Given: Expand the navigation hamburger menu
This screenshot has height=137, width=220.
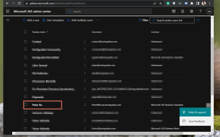Looking at the screenshot, I should tap(8, 20).
